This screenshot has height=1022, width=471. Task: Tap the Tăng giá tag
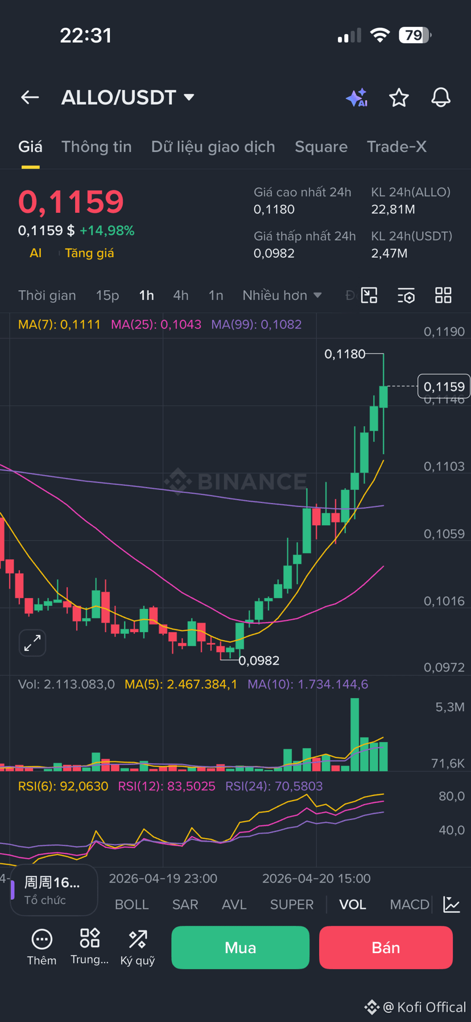[x=89, y=253]
